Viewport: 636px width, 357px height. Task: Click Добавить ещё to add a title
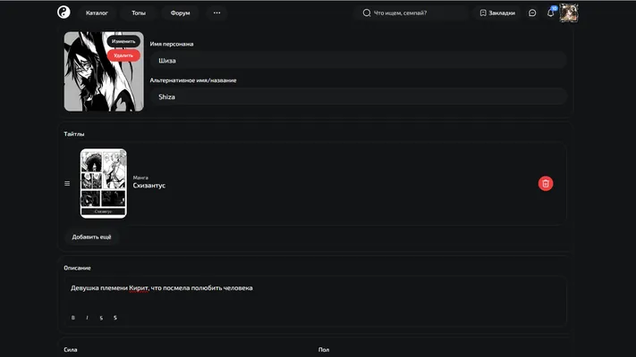91,237
